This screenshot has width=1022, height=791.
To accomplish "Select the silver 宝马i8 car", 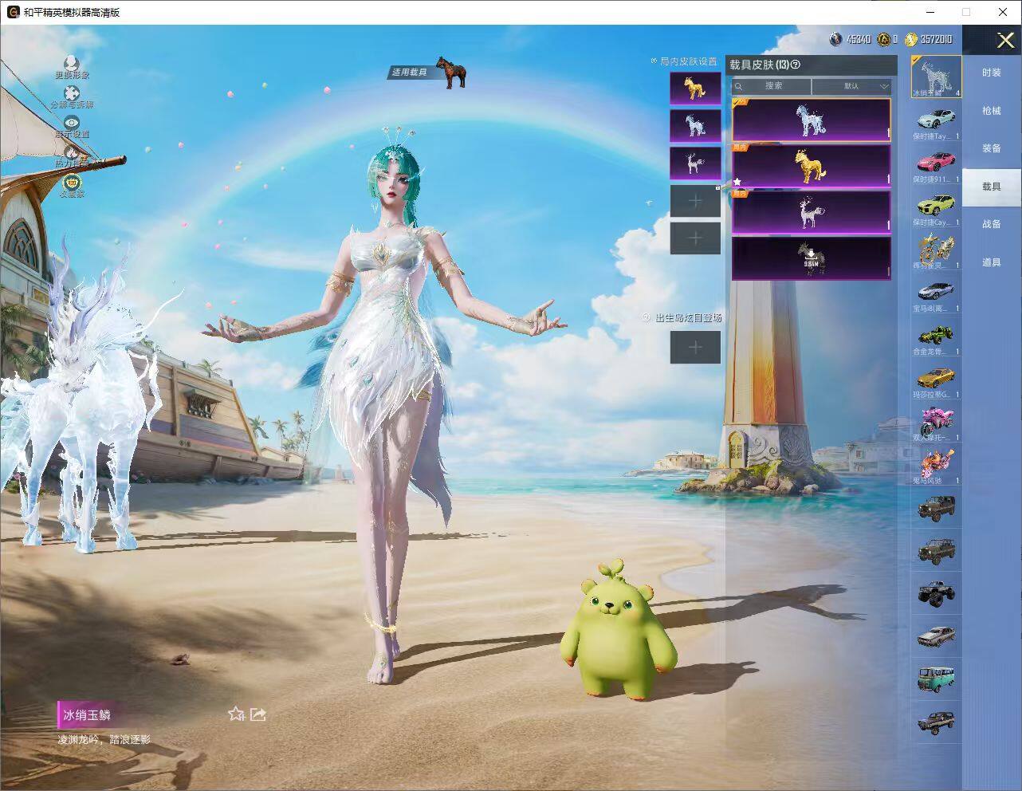I will tap(936, 293).
